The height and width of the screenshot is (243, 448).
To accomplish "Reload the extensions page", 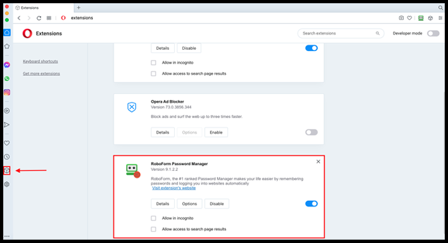I will pos(39,18).
